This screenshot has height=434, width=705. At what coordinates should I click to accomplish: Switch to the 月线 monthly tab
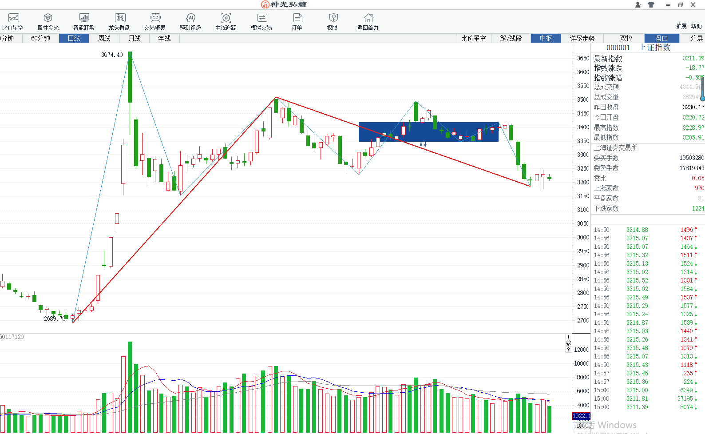point(135,38)
